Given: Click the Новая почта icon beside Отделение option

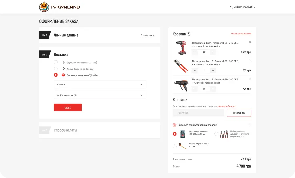Looking at the screenshot, I should pos(63,62).
